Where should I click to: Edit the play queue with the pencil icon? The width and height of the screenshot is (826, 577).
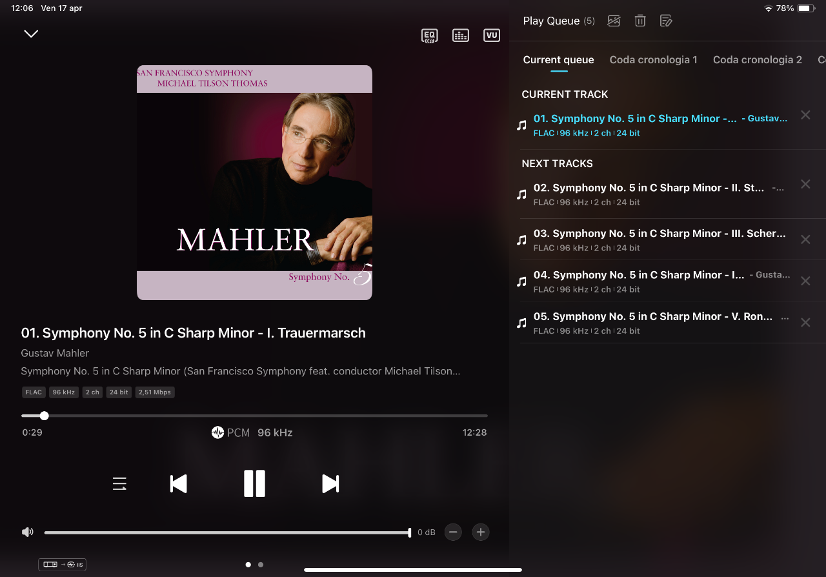click(666, 21)
